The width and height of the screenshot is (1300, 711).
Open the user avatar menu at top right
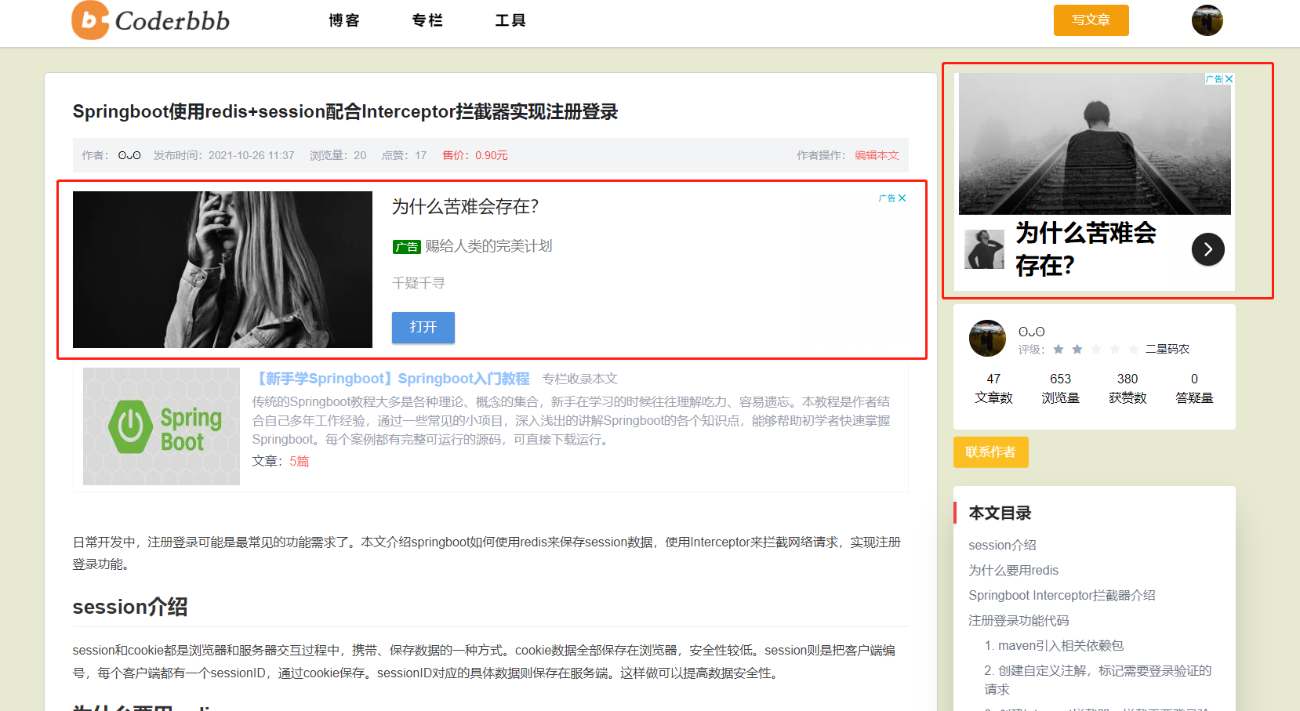(1207, 20)
